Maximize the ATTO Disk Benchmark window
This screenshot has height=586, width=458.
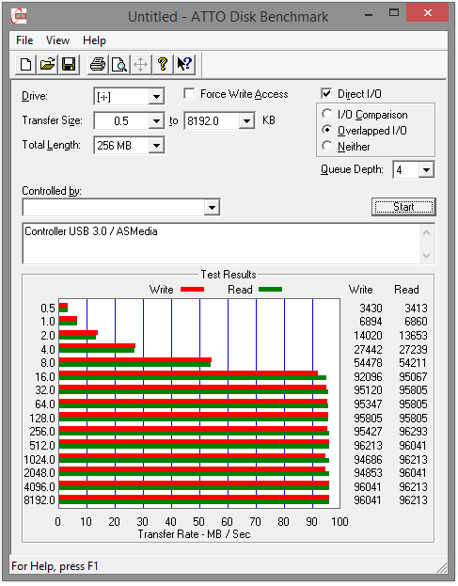click(394, 13)
